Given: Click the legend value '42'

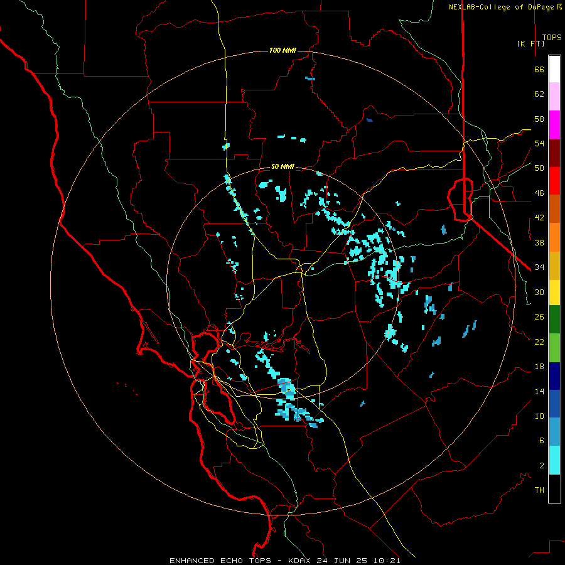Looking at the screenshot, I should pos(539,218).
